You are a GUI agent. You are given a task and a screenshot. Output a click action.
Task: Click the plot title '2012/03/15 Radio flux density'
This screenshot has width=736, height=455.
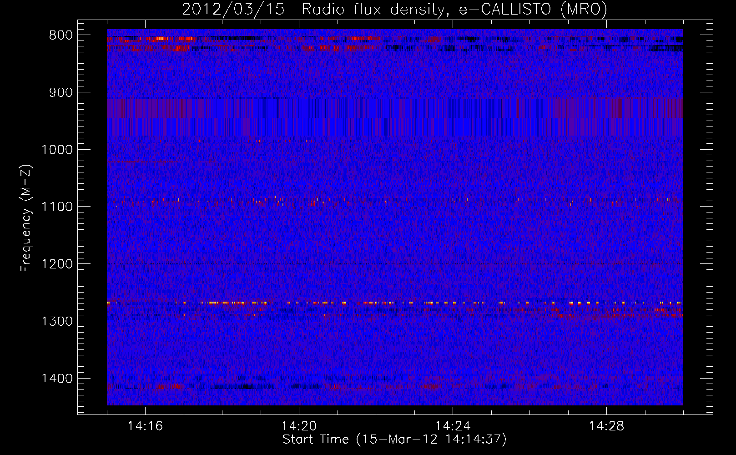(394, 10)
